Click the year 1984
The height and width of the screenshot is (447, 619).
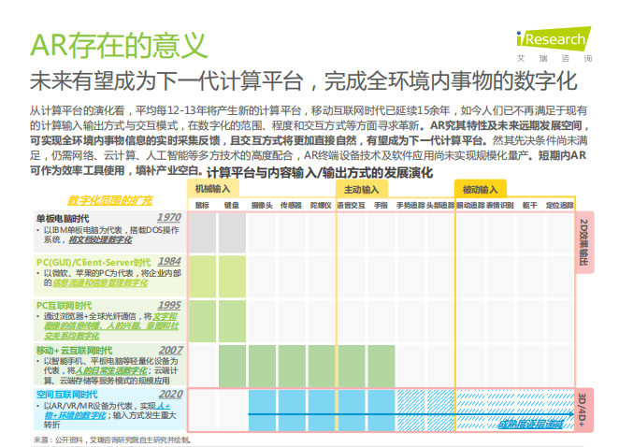click(x=169, y=262)
